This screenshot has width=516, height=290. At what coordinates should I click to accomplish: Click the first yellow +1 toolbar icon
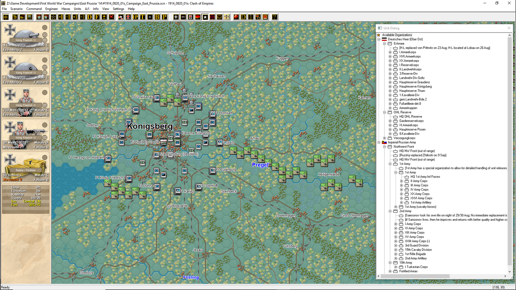click(x=61, y=17)
